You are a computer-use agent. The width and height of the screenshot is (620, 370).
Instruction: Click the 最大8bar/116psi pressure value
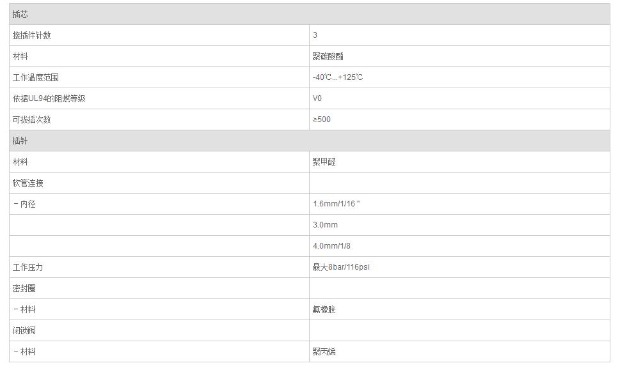point(341,267)
